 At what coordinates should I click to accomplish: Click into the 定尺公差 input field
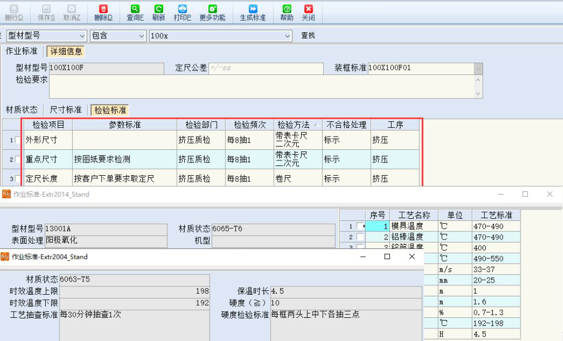265,68
